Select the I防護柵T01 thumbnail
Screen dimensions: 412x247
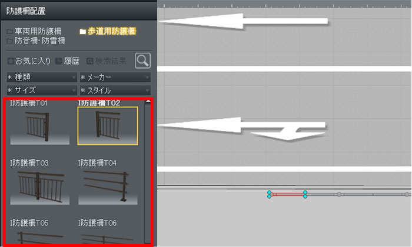[x=39, y=126]
